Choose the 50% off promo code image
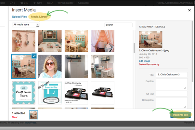195x130 pixels. [x=50, y=92]
